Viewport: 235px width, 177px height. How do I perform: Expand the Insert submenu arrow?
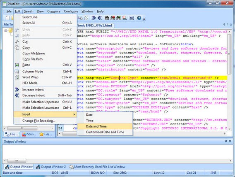pyautogui.click(x=74, y=114)
